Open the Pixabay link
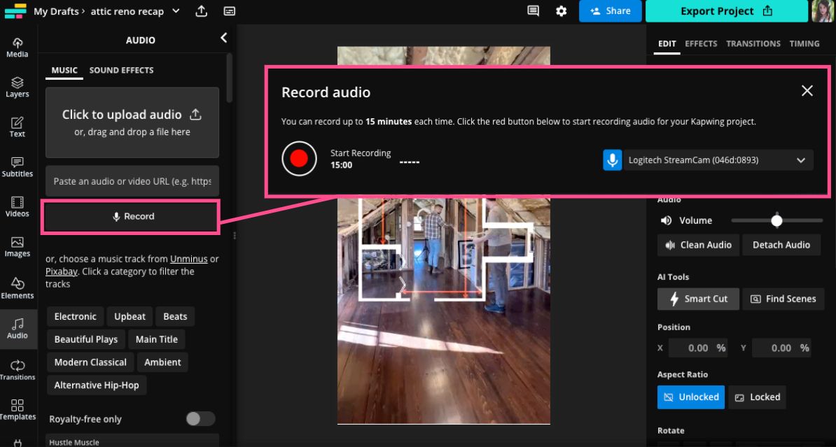 pyautogui.click(x=62, y=271)
